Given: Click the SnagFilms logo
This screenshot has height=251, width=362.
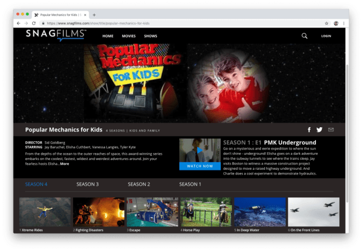Looking at the screenshot, I should point(56,36).
